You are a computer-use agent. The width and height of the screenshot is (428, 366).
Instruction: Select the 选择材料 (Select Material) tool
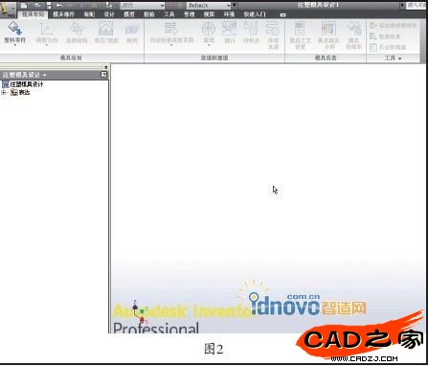(77, 33)
